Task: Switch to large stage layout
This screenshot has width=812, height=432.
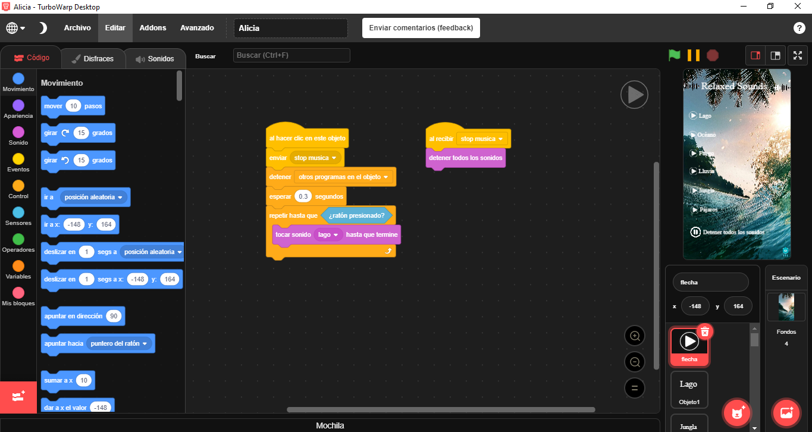Action: (x=775, y=55)
